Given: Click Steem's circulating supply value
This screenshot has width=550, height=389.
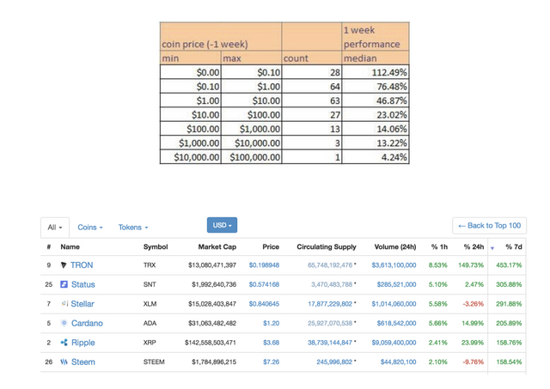Looking at the screenshot, I should tap(334, 362).
